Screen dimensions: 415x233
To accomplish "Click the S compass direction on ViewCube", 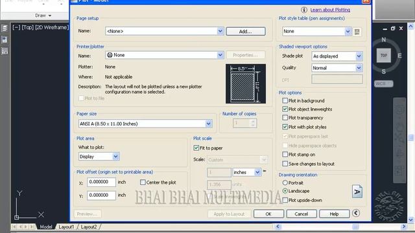I will coord(384,71).
